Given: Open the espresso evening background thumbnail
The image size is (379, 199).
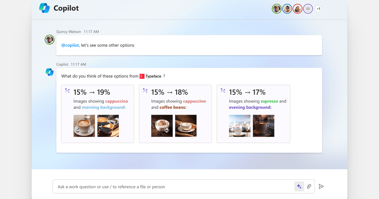Looking at the screenshot, I should pyautogui.click(x=239, y=125).
